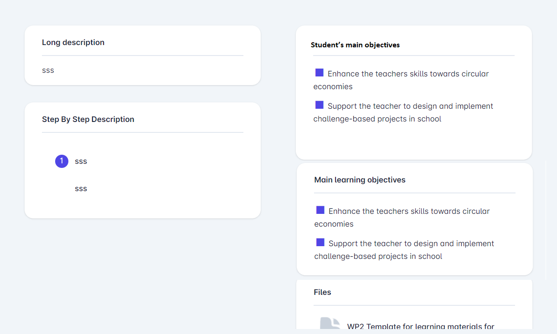
Task: Click purple bullet before Enhance in Main learning objectives
Action: tap(320, 210)
